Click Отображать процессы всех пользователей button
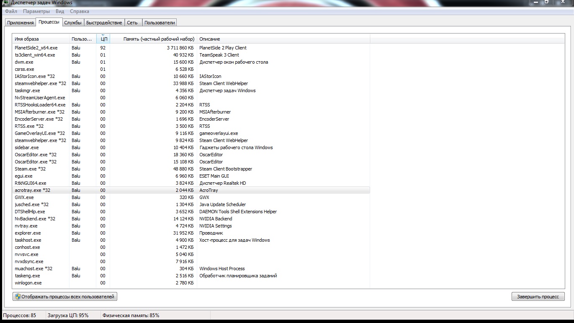574x323 pixels. [x=65, y=297]
